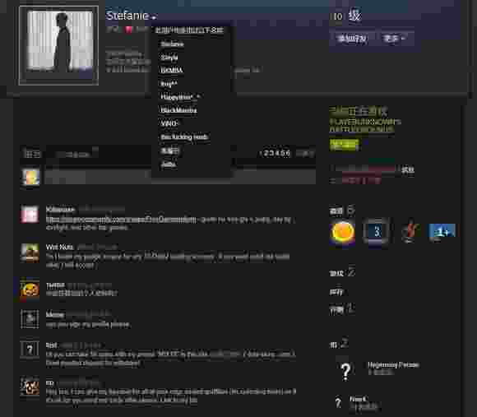Image resolution: width=477 pixels, height=417 pixels.
Task: Click the Wet Nuts commenter name
Action: tap(59, 247)
